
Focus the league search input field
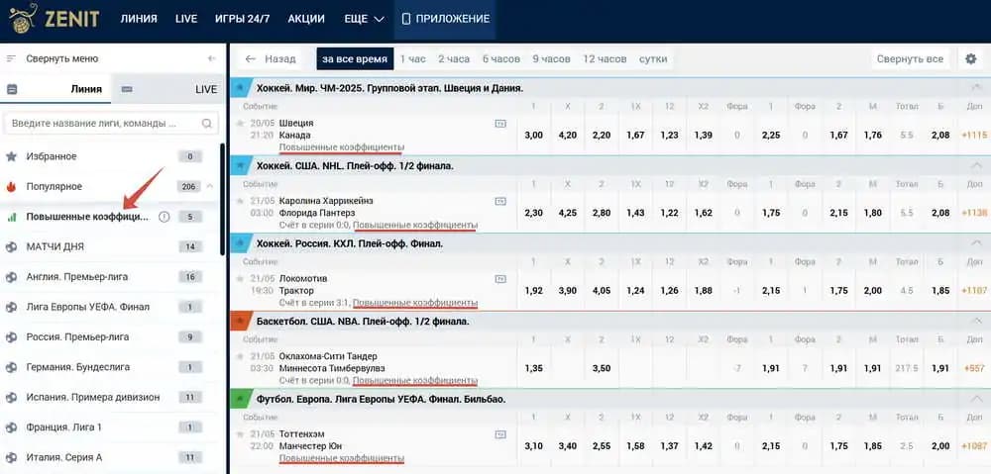tap(111, 124)
